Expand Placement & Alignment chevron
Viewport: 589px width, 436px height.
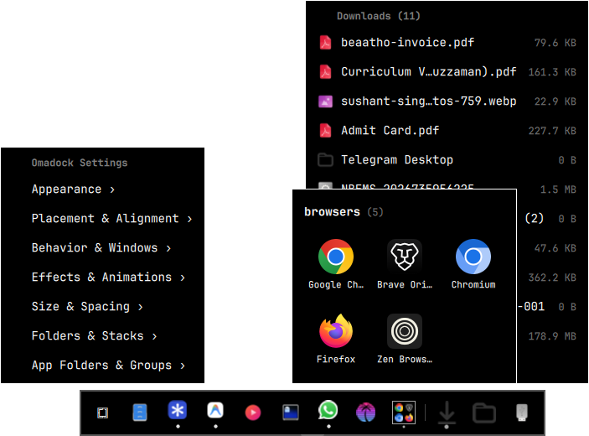pos(189,219)
